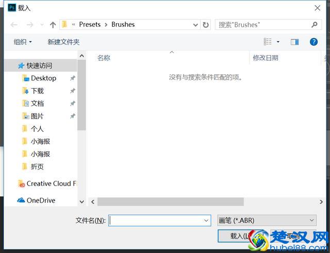Viewport: 330px width, 253px height.
Task: Click sidebar scrollbar down arrow
Action: [x=81, y=201]
